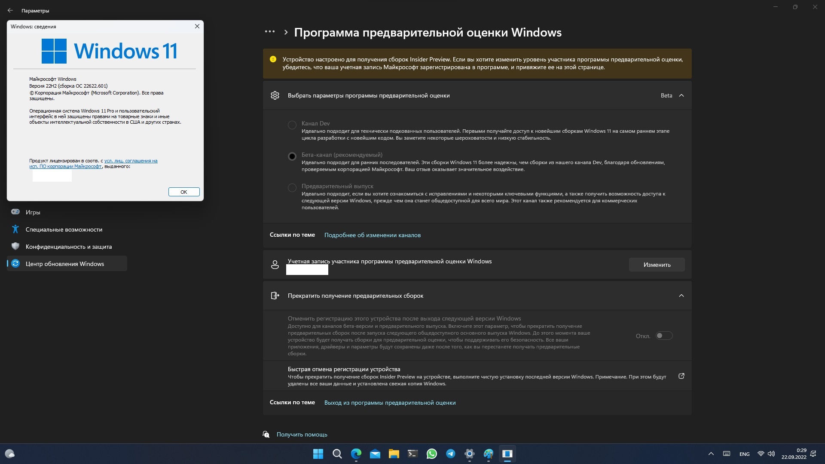Image resolution: width=825 pixels, height=464 pixels.
Task: Switch to Settings app in taskbar
Action: tap(470, 454)
